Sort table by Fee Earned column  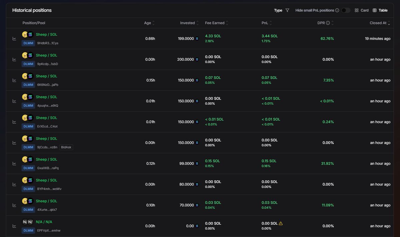click(217, 23)
